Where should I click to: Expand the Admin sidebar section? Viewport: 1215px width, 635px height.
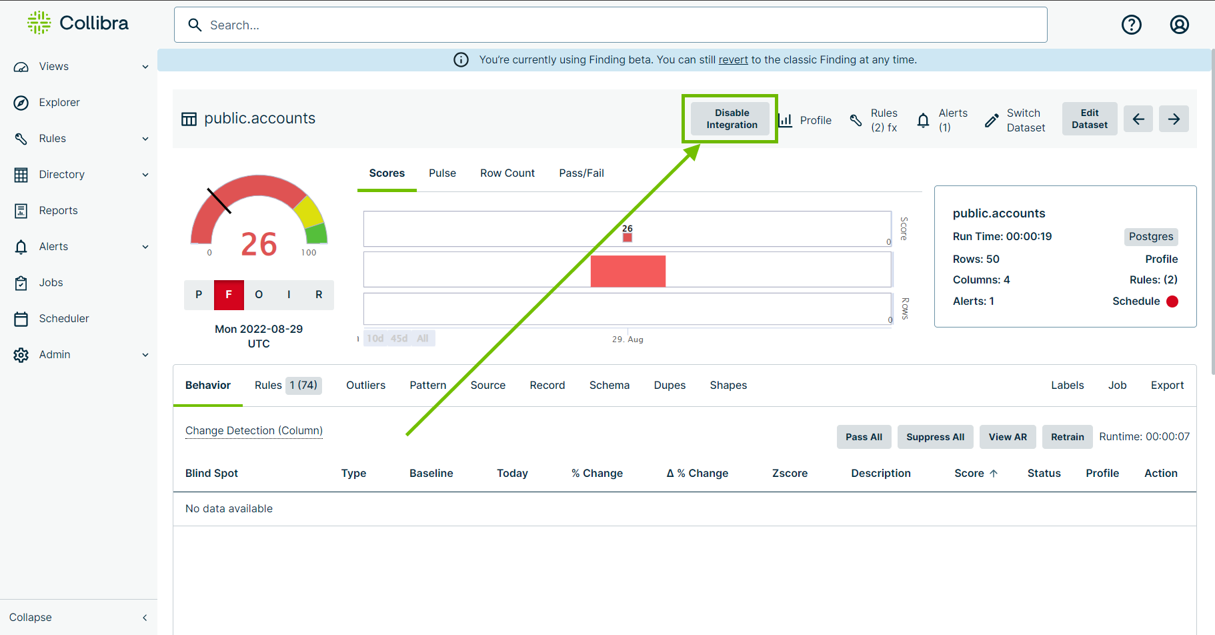pos(55,354)
